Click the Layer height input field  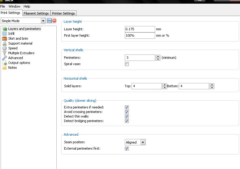pos(140,29)
